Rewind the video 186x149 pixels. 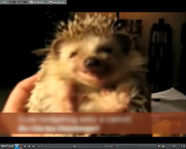39,146
